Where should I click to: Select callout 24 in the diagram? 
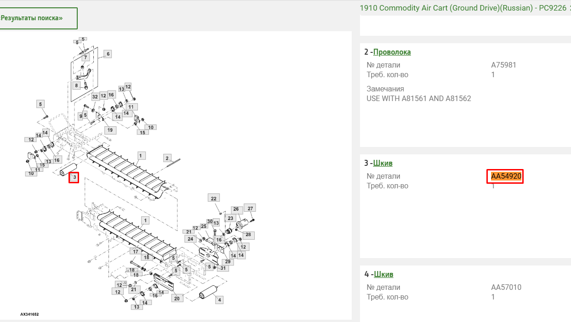click(x=190, y=239)
